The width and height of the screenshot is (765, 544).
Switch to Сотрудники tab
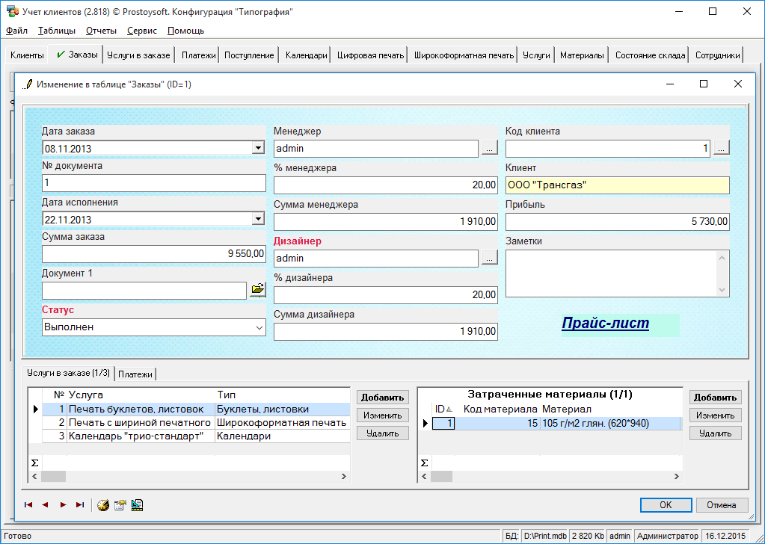point(718,55)
